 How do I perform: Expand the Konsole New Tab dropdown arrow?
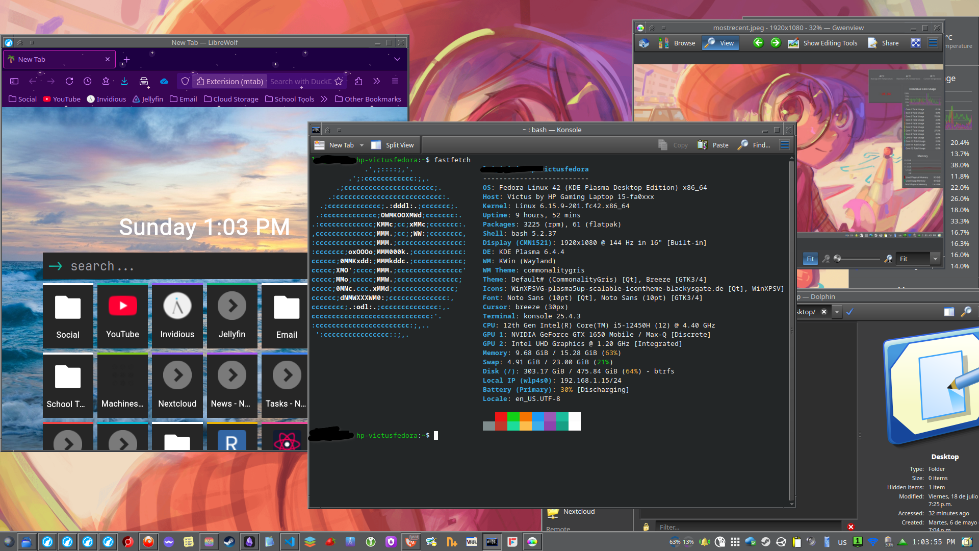click(362, 145)
